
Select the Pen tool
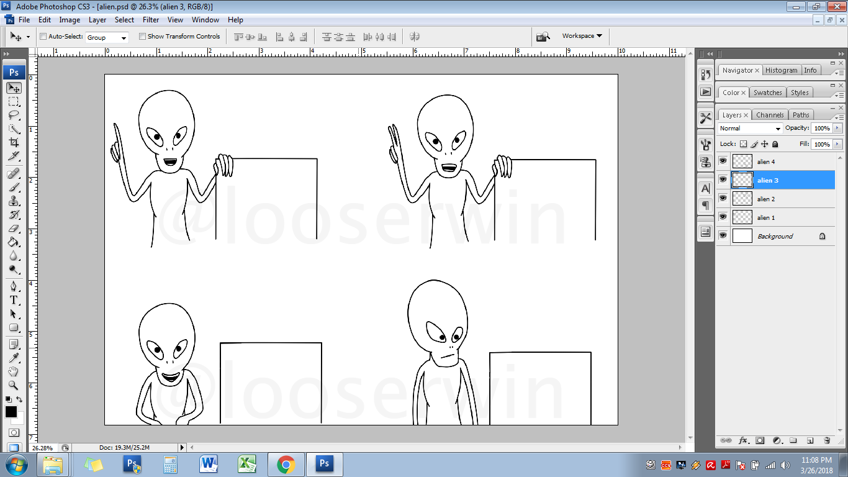(14, 286)
